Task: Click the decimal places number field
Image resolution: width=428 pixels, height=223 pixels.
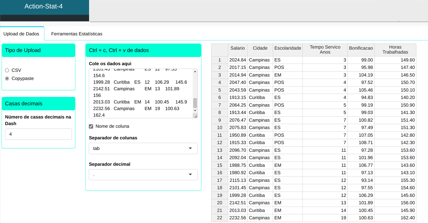Action: 38,134
